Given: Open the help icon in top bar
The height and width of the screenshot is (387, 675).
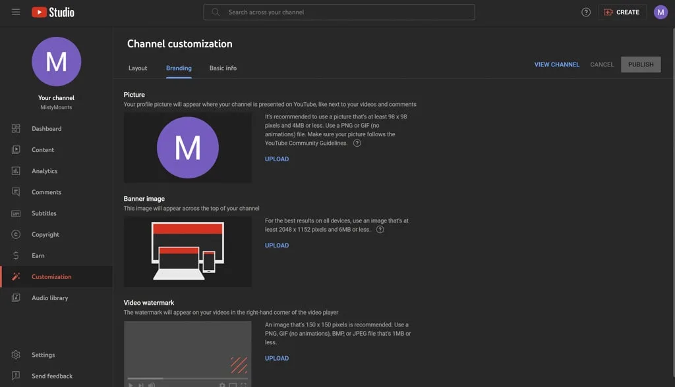Looking at the screenshot, I should click(586, 12).
